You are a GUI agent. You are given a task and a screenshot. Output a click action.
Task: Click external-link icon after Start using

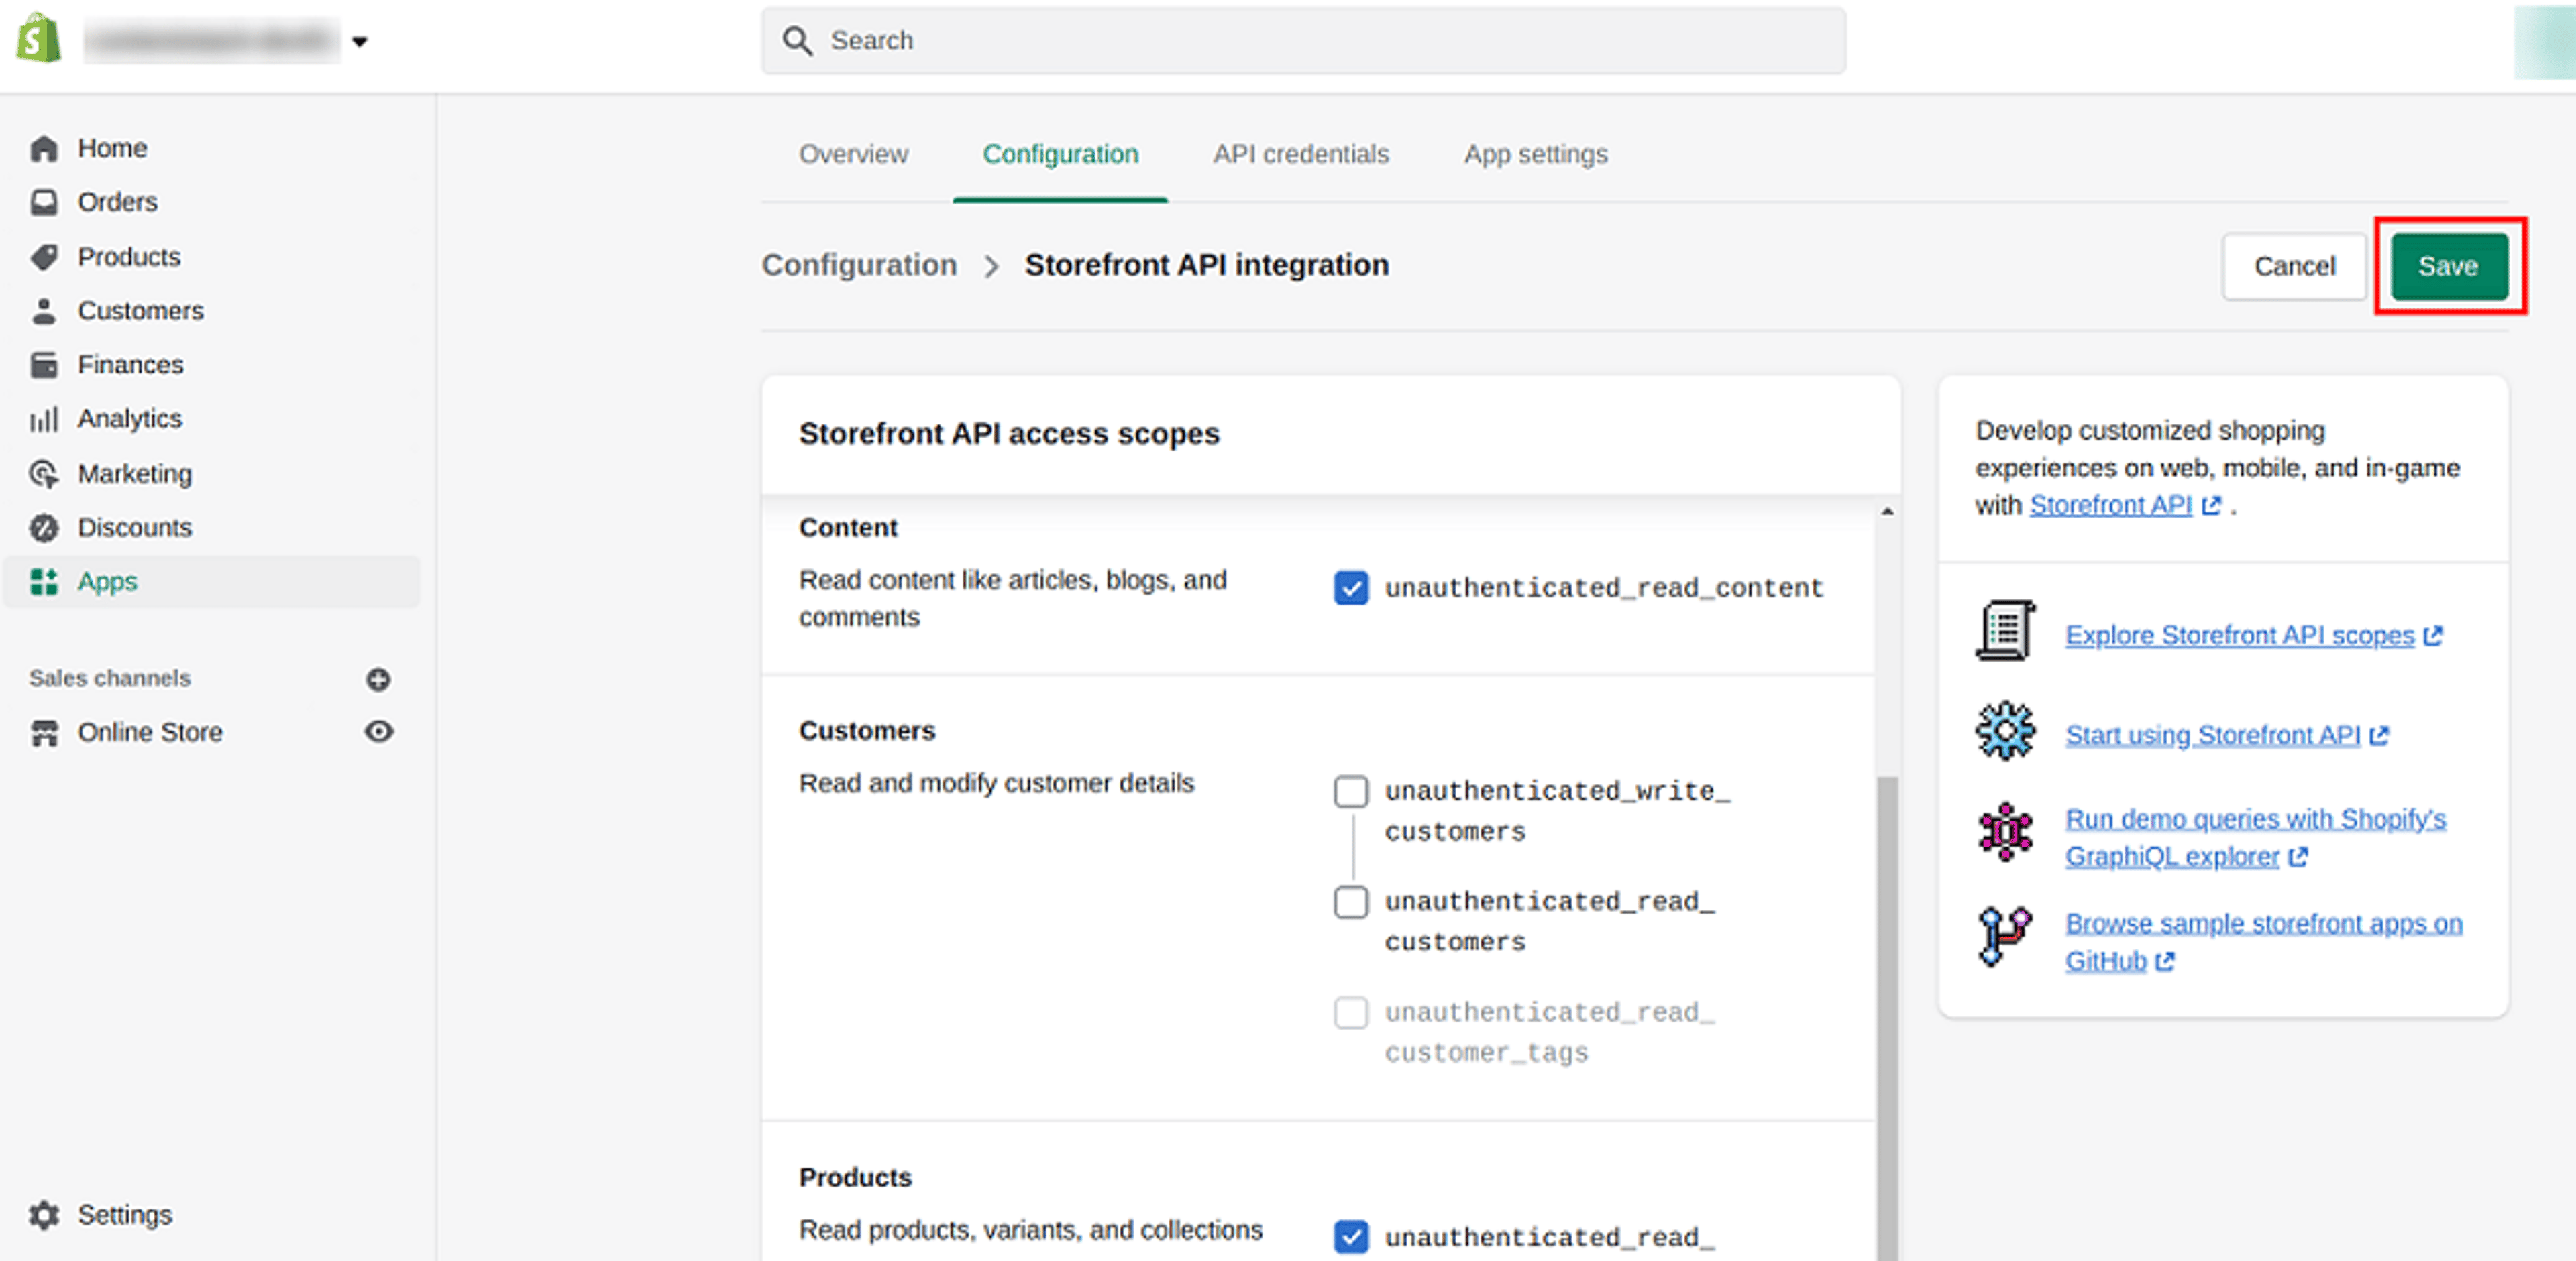pos(2379,736)
